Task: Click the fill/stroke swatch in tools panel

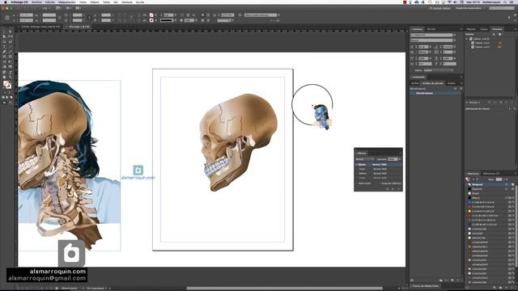Action: click(x=7, y=85)
